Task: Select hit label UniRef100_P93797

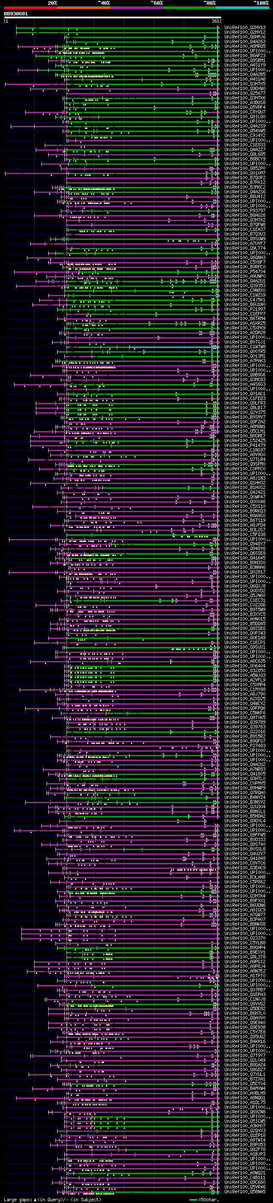Action: click(245, 211)
